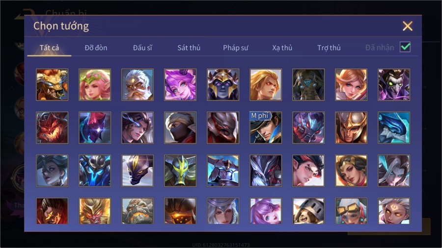Choose the blue shark hero portrait
Viewport: 442px width, 248px height.
pos(394,127)
